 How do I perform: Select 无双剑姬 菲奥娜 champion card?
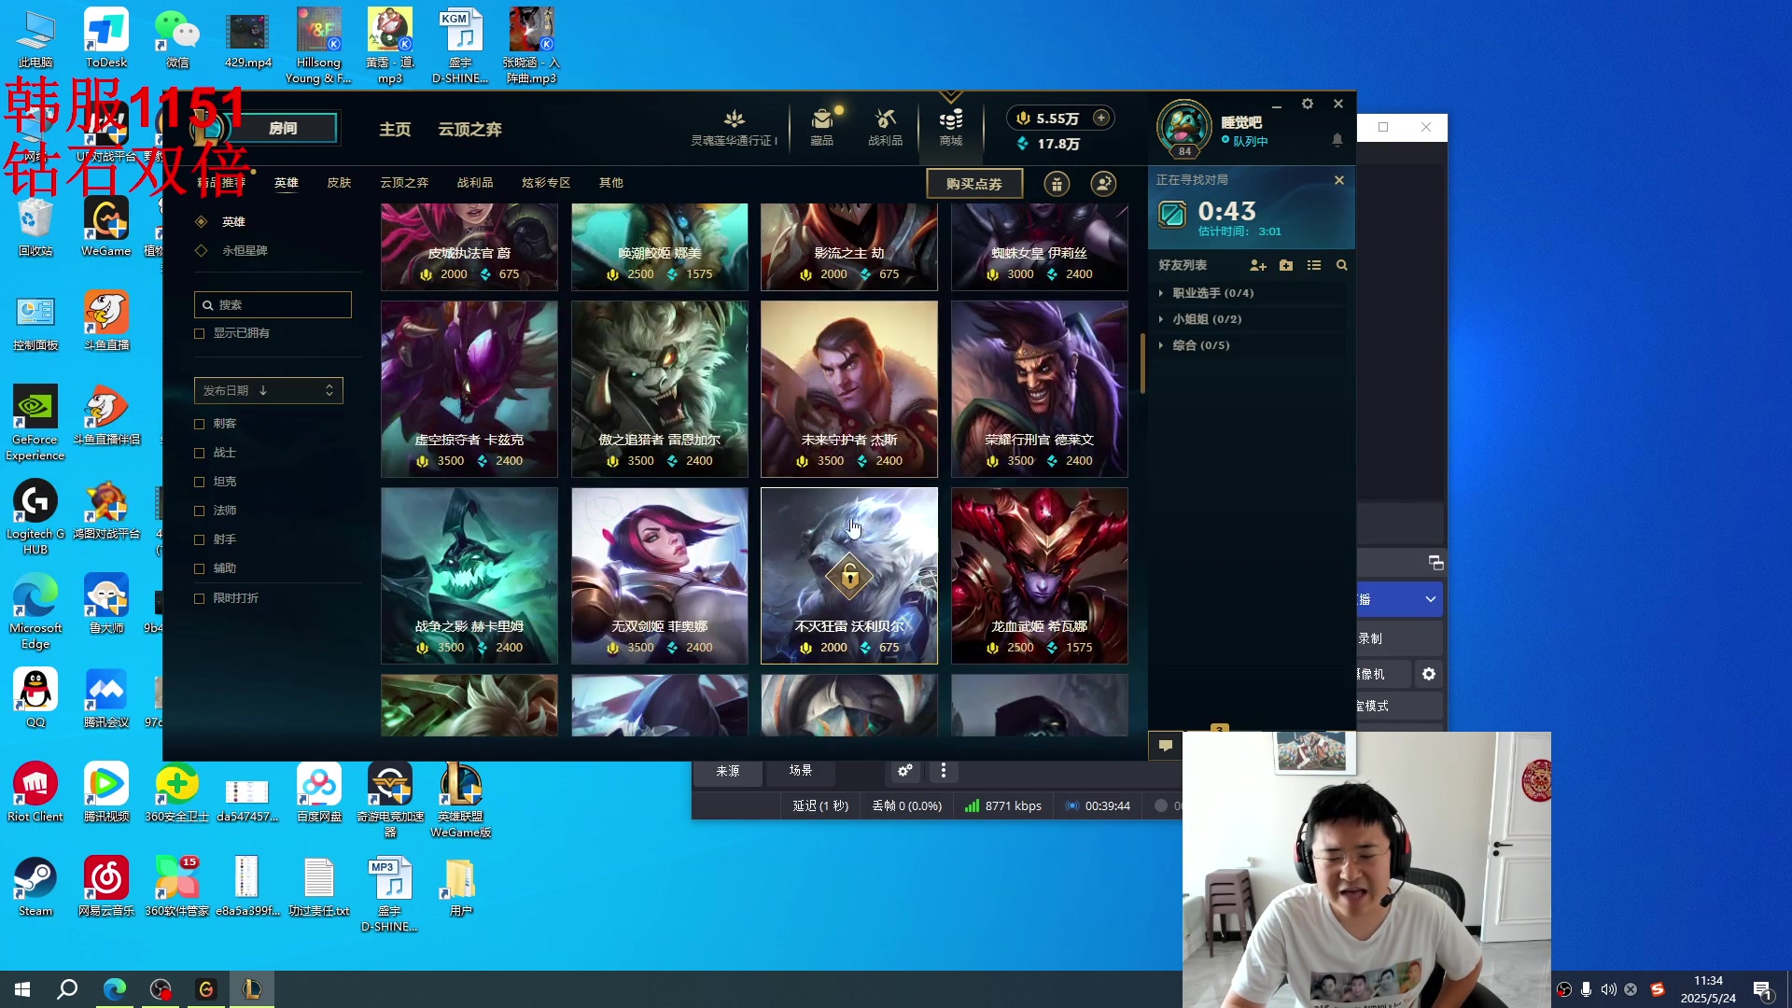coord(659,576)
